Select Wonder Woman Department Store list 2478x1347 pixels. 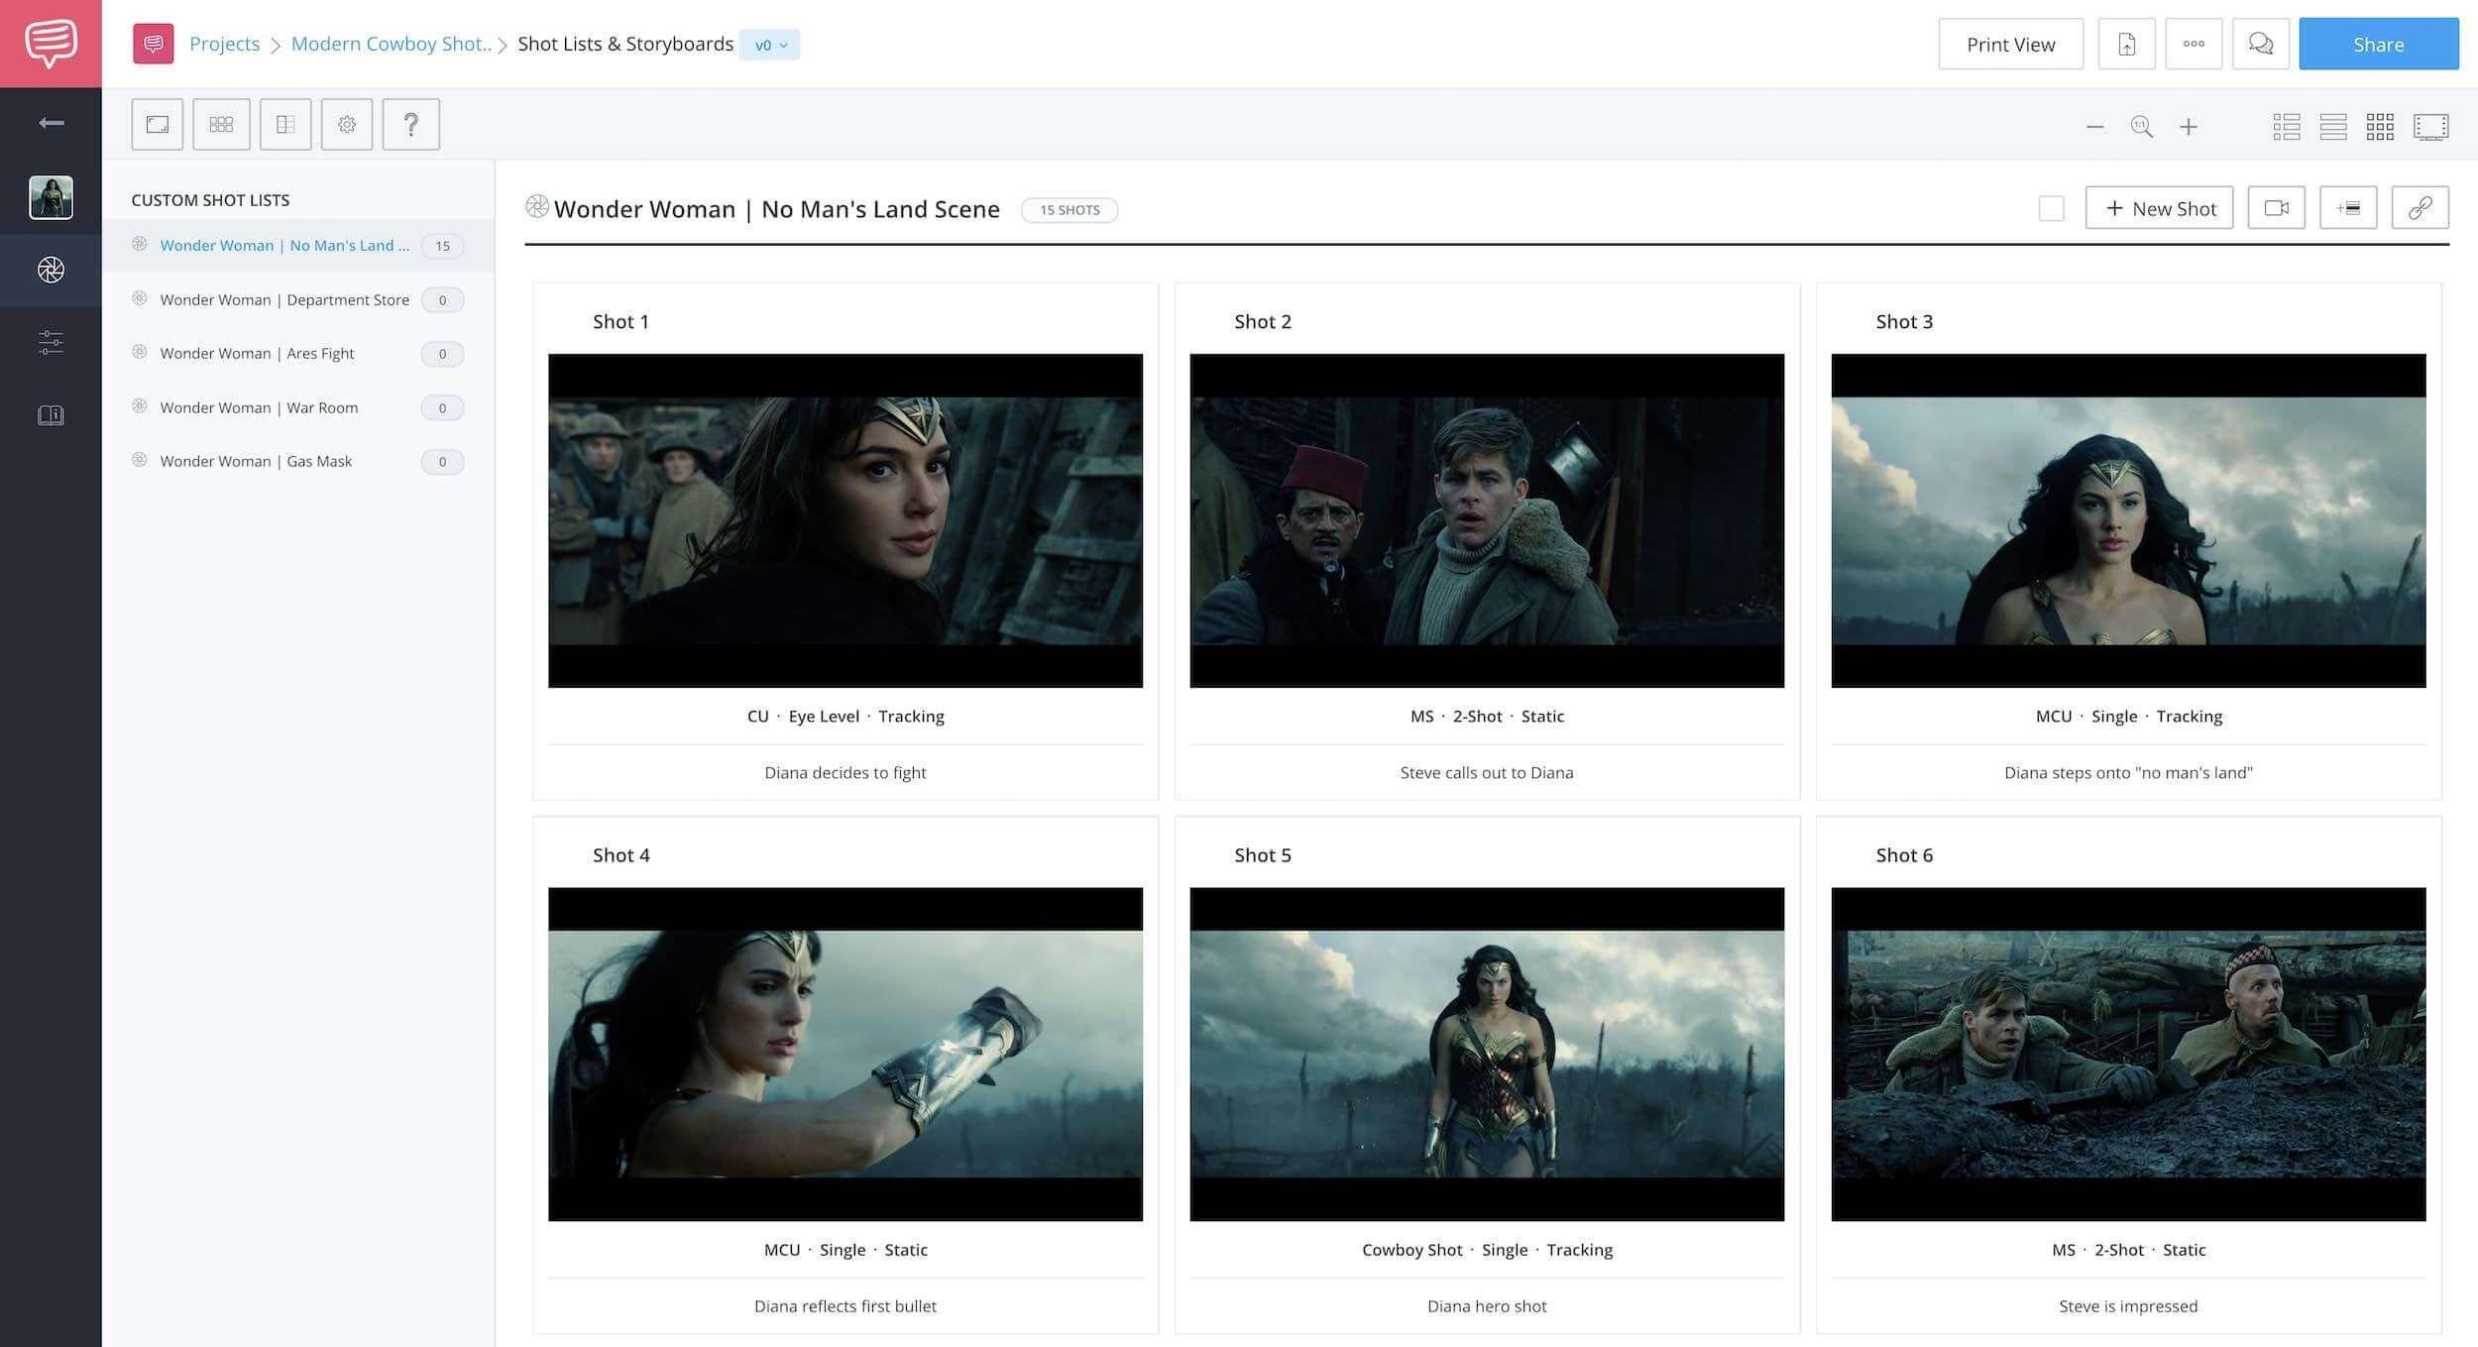point(283,298)
